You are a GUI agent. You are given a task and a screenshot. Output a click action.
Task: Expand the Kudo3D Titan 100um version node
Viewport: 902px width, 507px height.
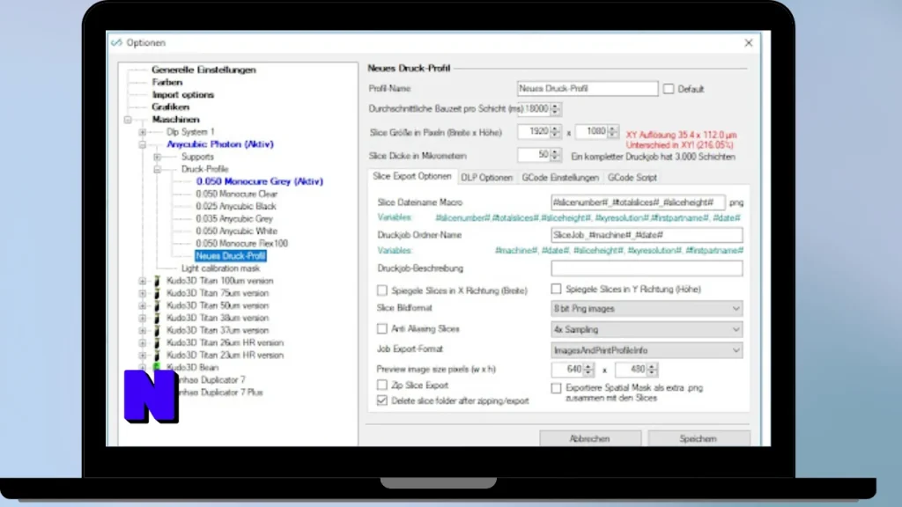click(x=142, y=281)
